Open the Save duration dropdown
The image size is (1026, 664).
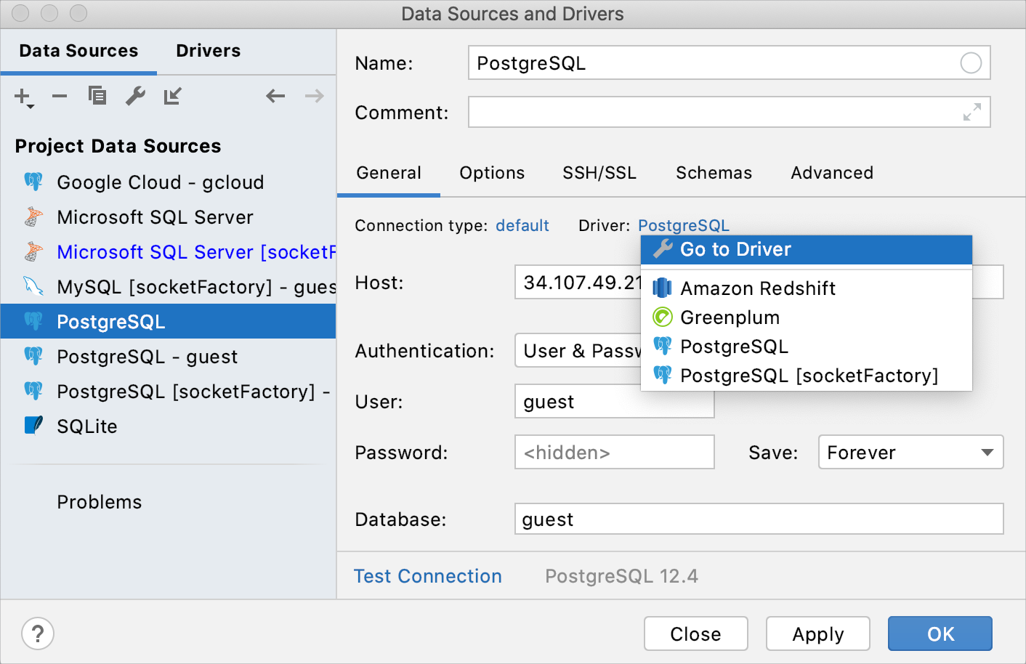(910, 452)
